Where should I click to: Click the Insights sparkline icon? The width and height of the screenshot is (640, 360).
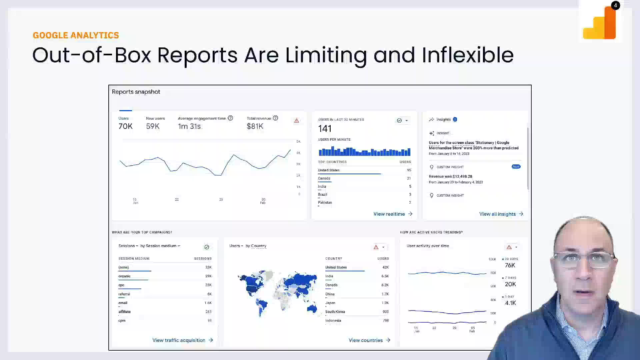(432, 119)
